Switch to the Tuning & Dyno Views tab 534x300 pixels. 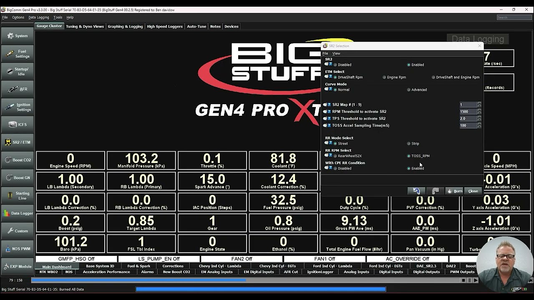click(85, 26)
